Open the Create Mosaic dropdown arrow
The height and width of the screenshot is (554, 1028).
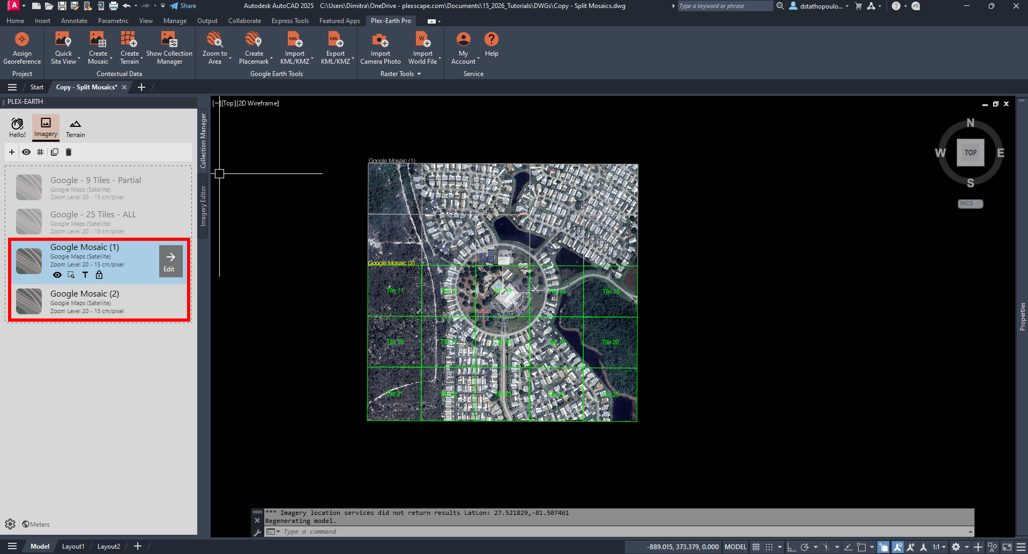click(x=111, y=58)
